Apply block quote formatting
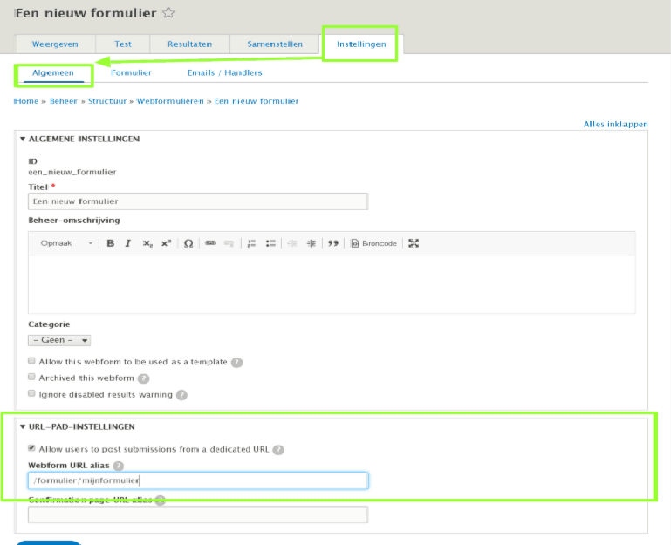Image resolution: width=671 pixels, height=545 pixels. click(332, 243)
